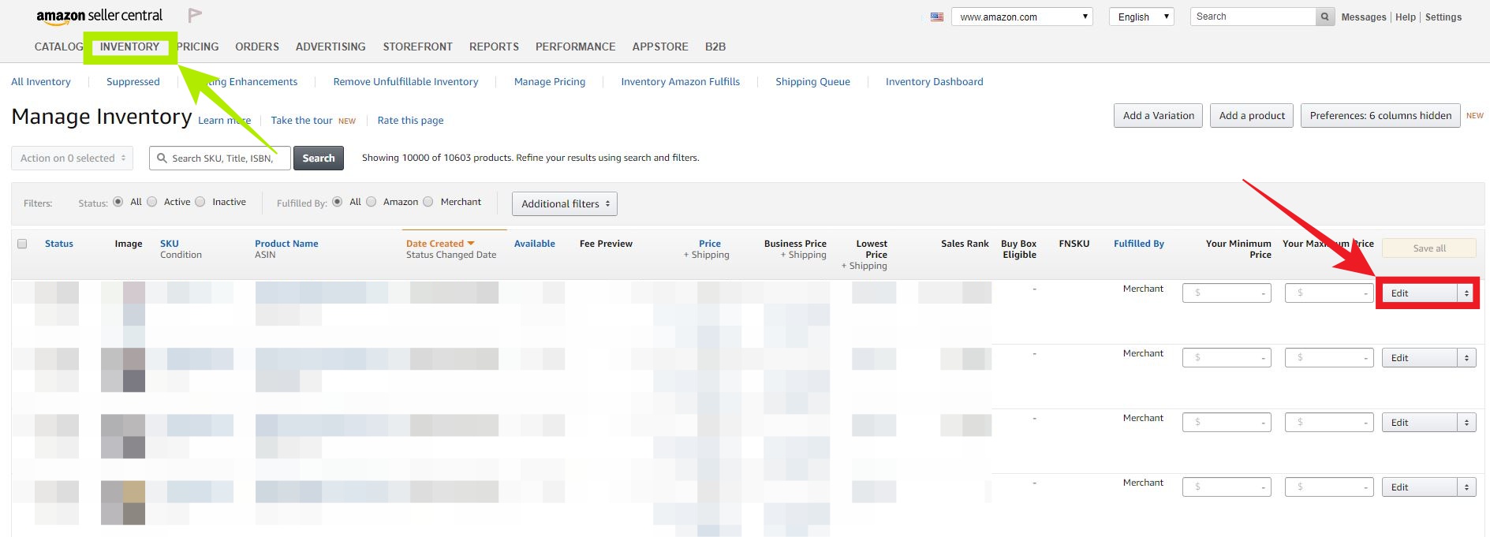Select the All status radio button
This screenshot has width=1490, height=537.
[x=118, y=202]
